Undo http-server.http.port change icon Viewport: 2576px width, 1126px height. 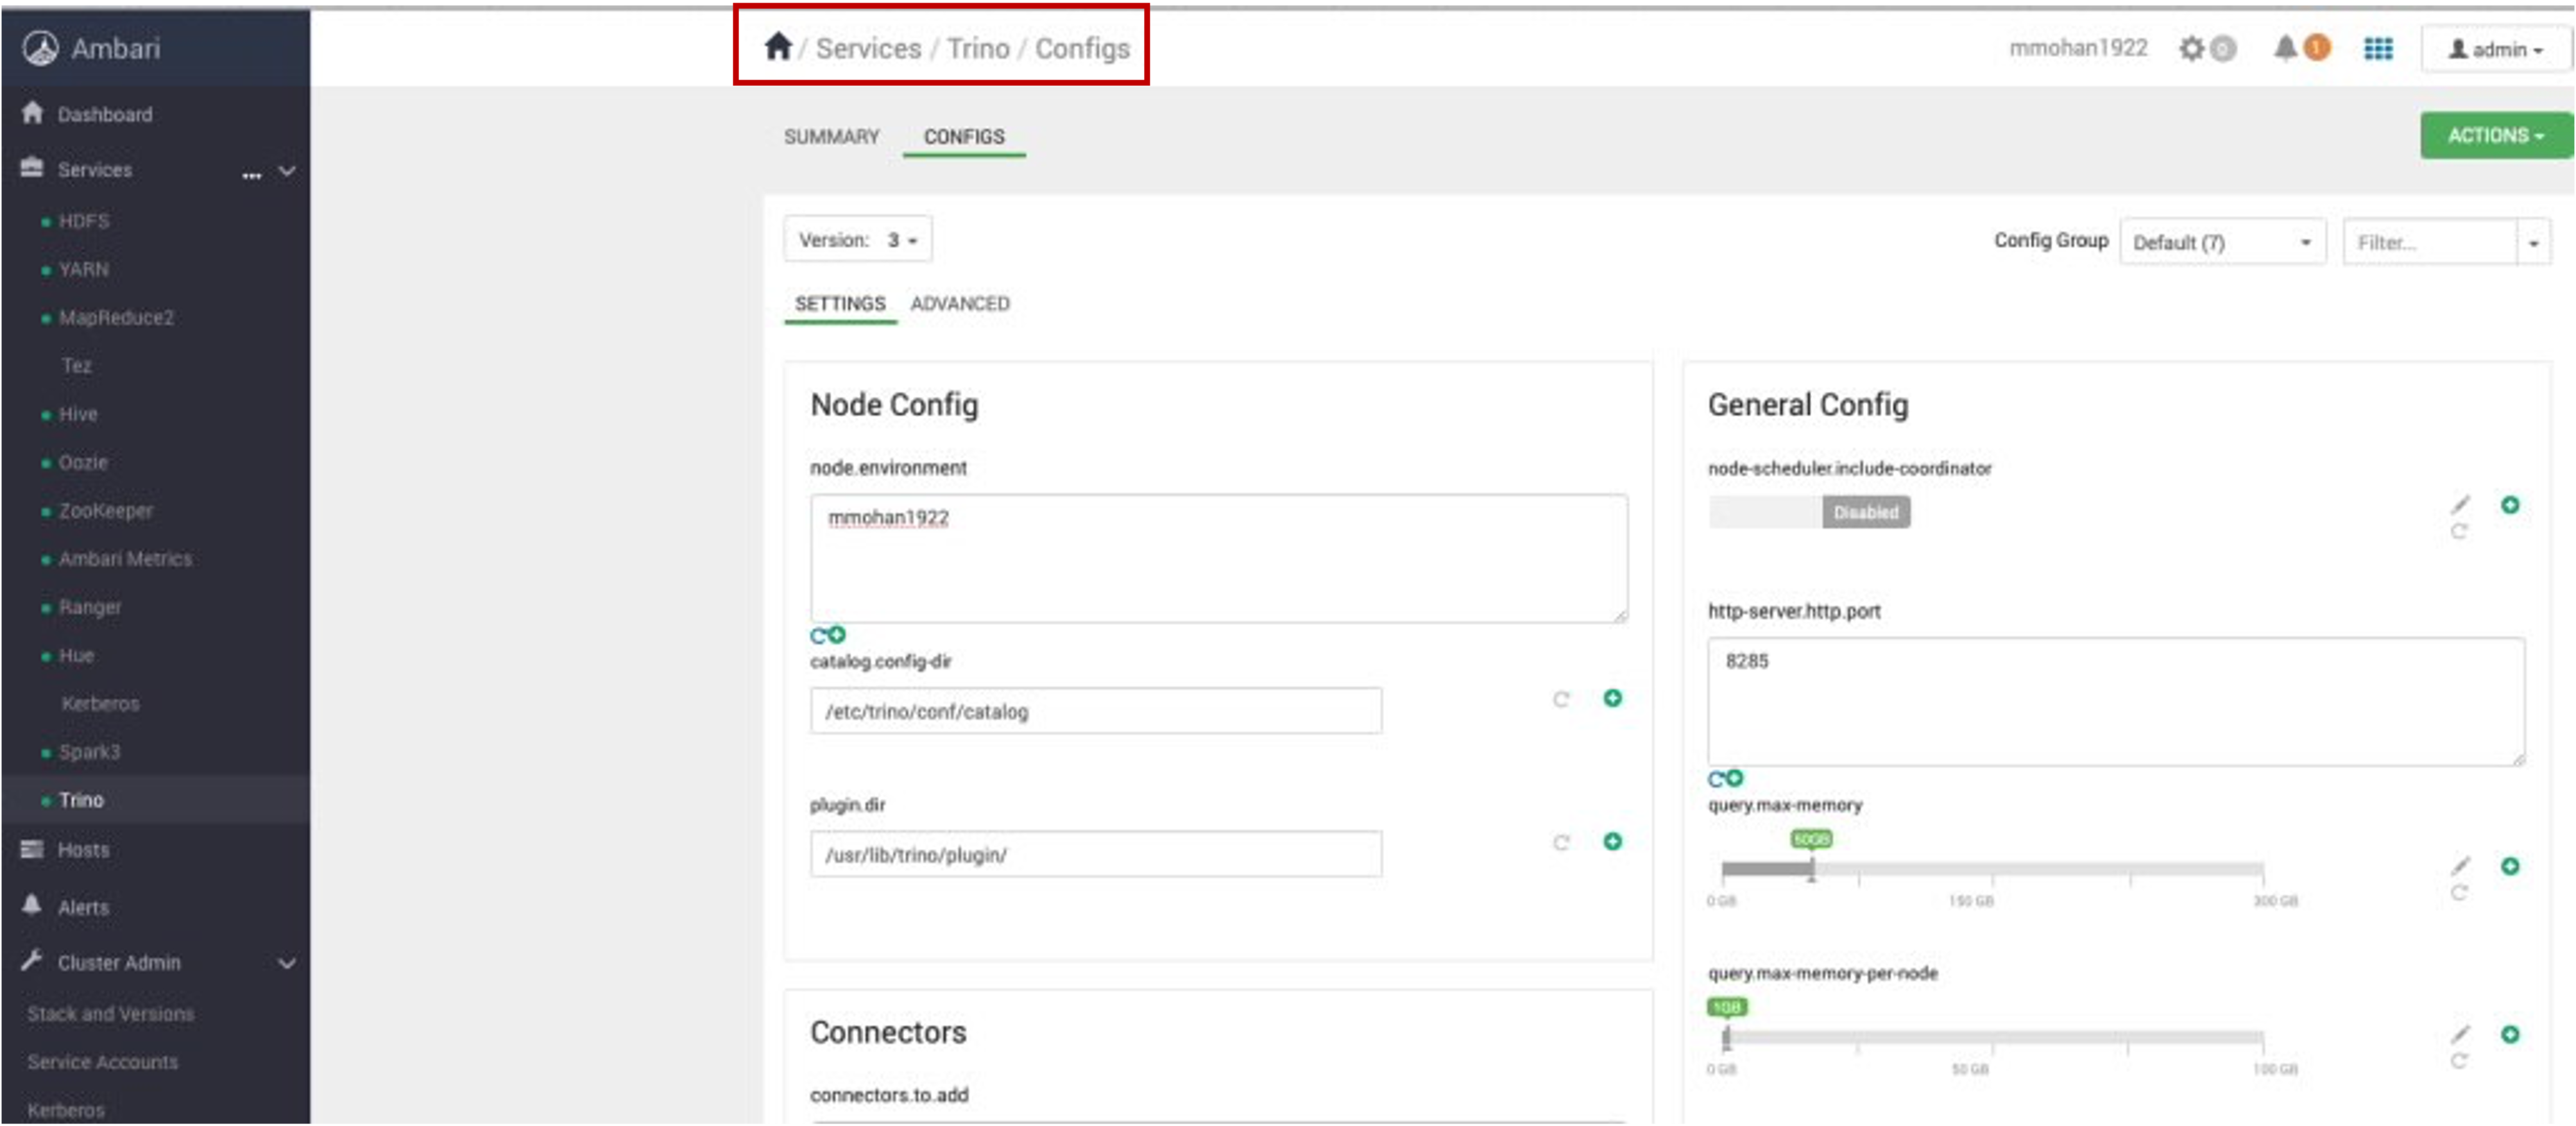[1716, 780]
